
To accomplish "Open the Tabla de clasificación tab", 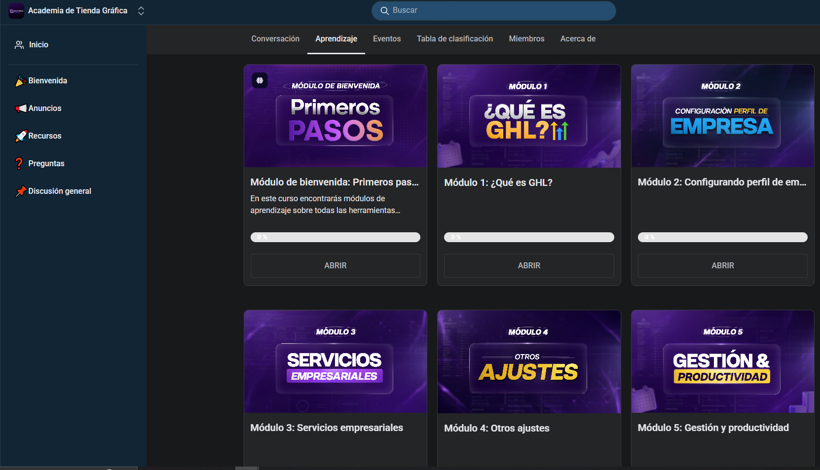I will coord(455,39).
